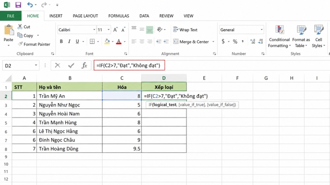Click the Undo arrow icon
Image resolution: width=330 pixels, height=185 pixels.
pyautogui.click(x=30, y=5)
